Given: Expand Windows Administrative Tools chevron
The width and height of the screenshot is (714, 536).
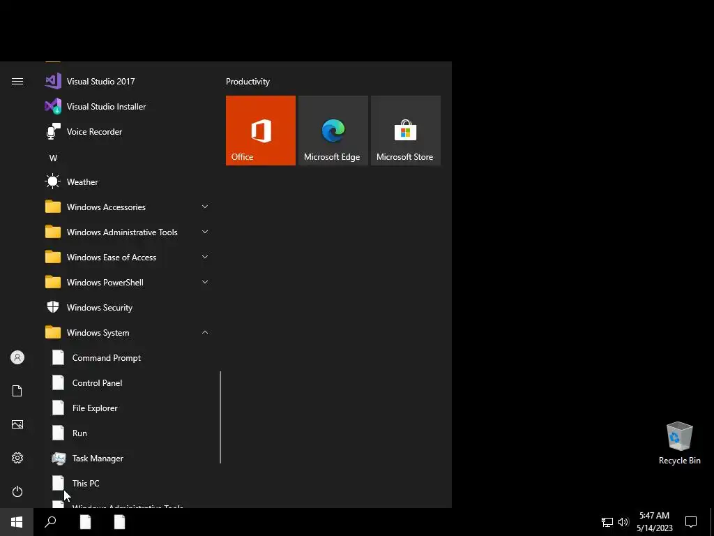Looking at the screenshot, I should click(x=205, y=232).
